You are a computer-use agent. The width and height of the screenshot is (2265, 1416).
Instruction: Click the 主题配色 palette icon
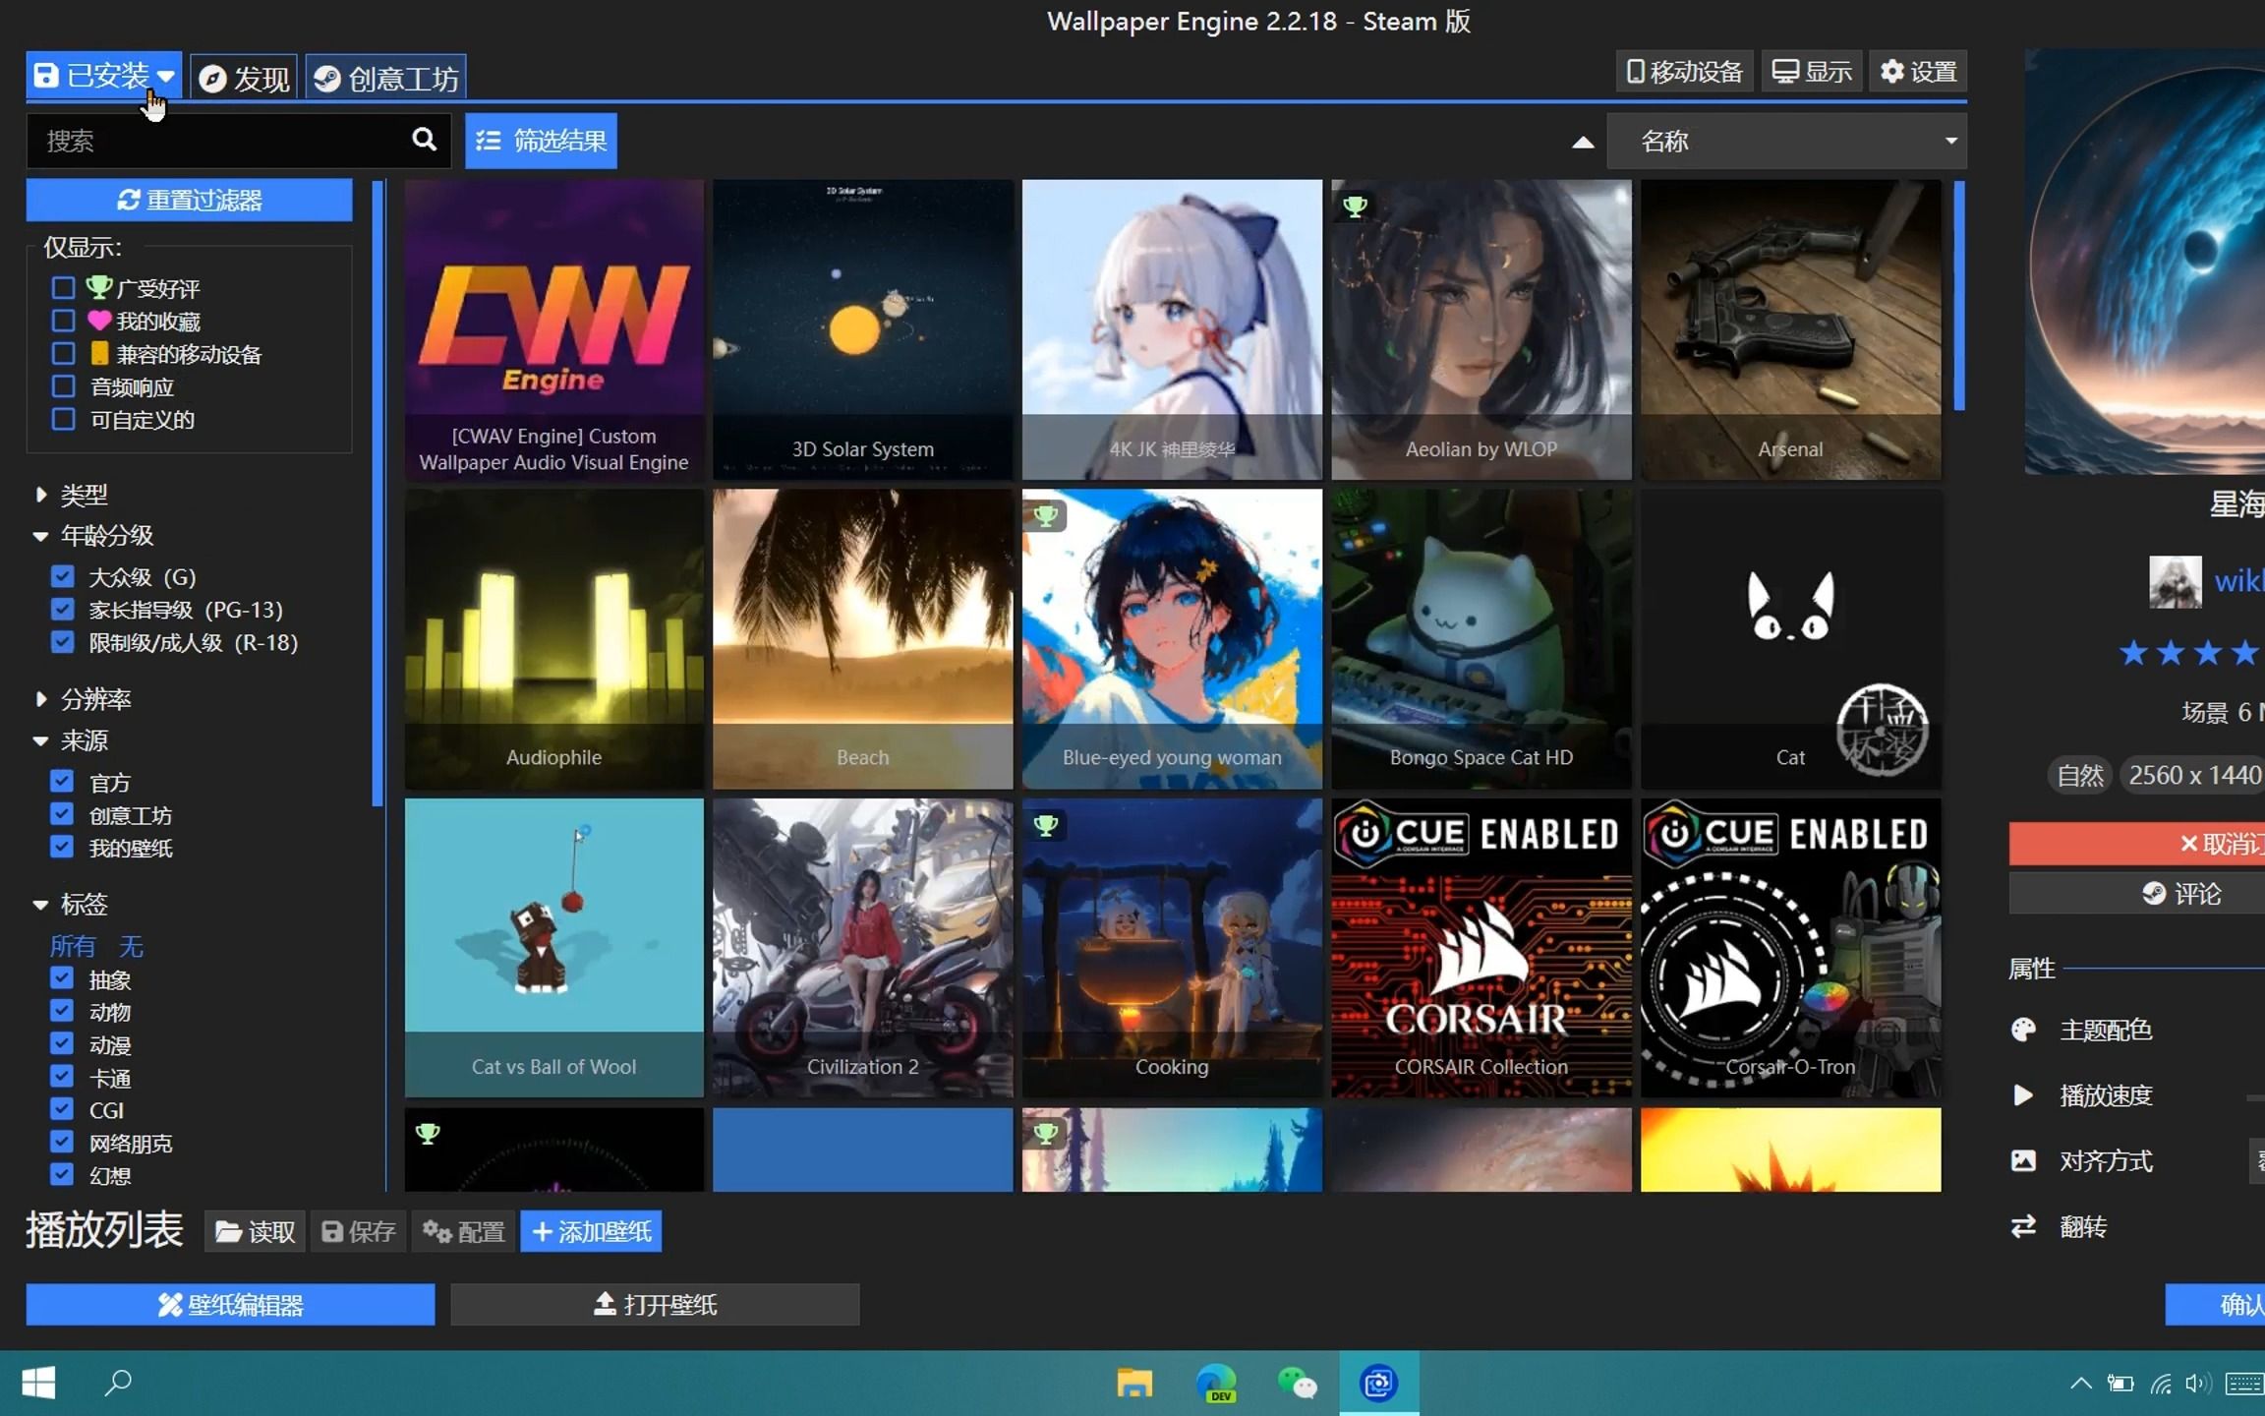(x=2023, y=1030)
